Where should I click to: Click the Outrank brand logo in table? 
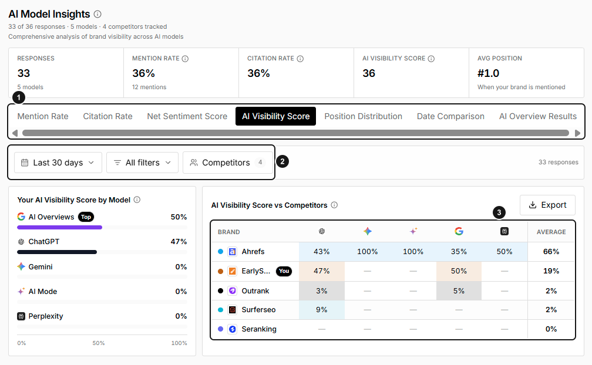coord(232,290)
